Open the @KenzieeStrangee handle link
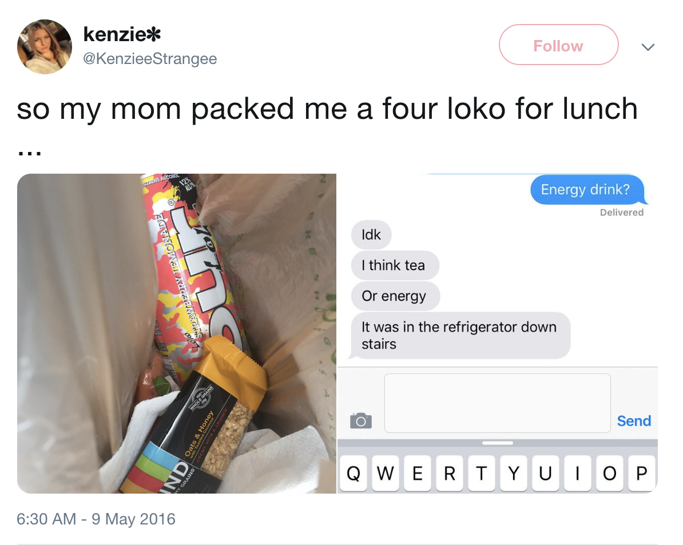The height and width of the screenshot is (545, 683). pyautogui.click(x=150, y=58)
